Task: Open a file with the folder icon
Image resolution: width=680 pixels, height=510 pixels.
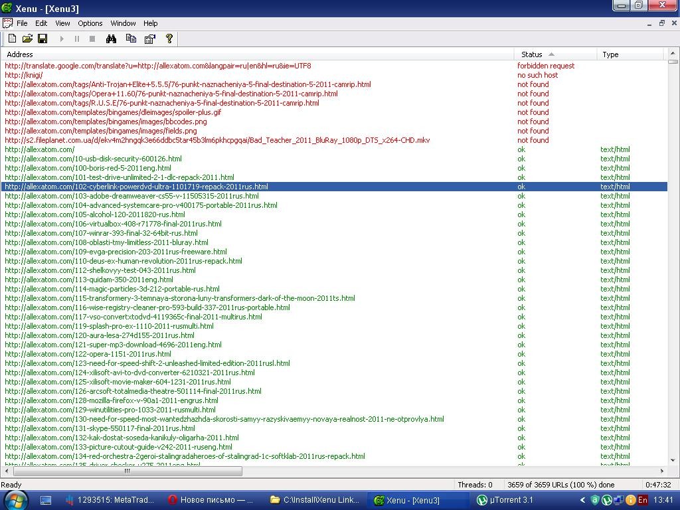Action: (x=27, y=39)
